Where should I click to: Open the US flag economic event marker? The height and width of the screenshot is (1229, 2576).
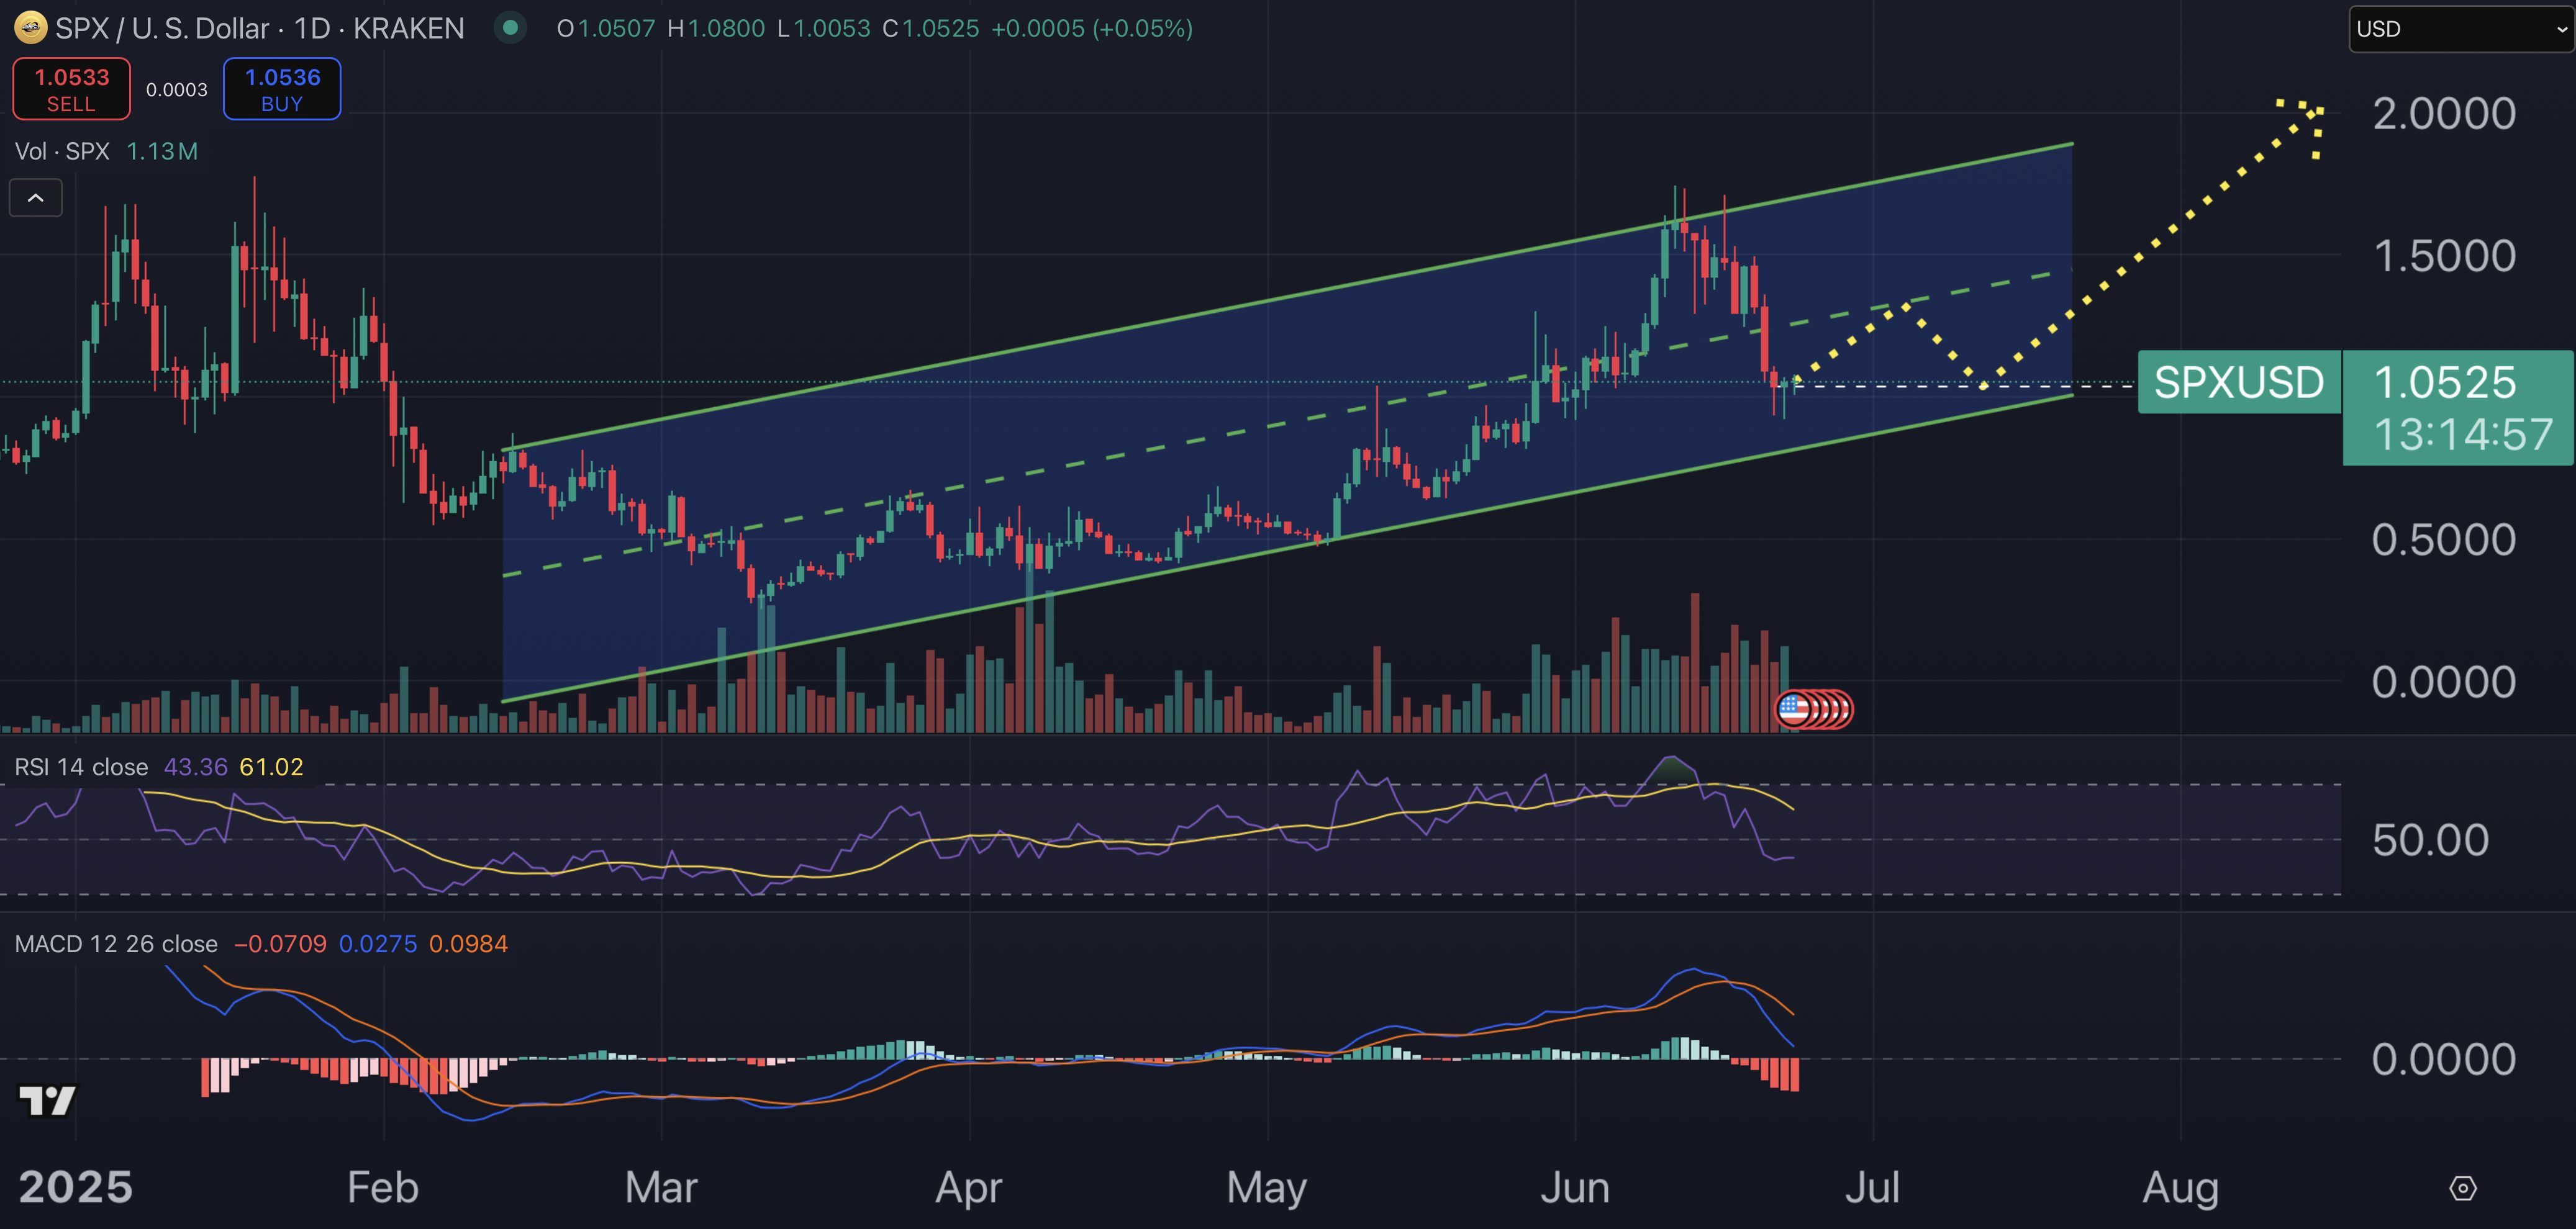pyautogui.click(x=1795, y=709)
